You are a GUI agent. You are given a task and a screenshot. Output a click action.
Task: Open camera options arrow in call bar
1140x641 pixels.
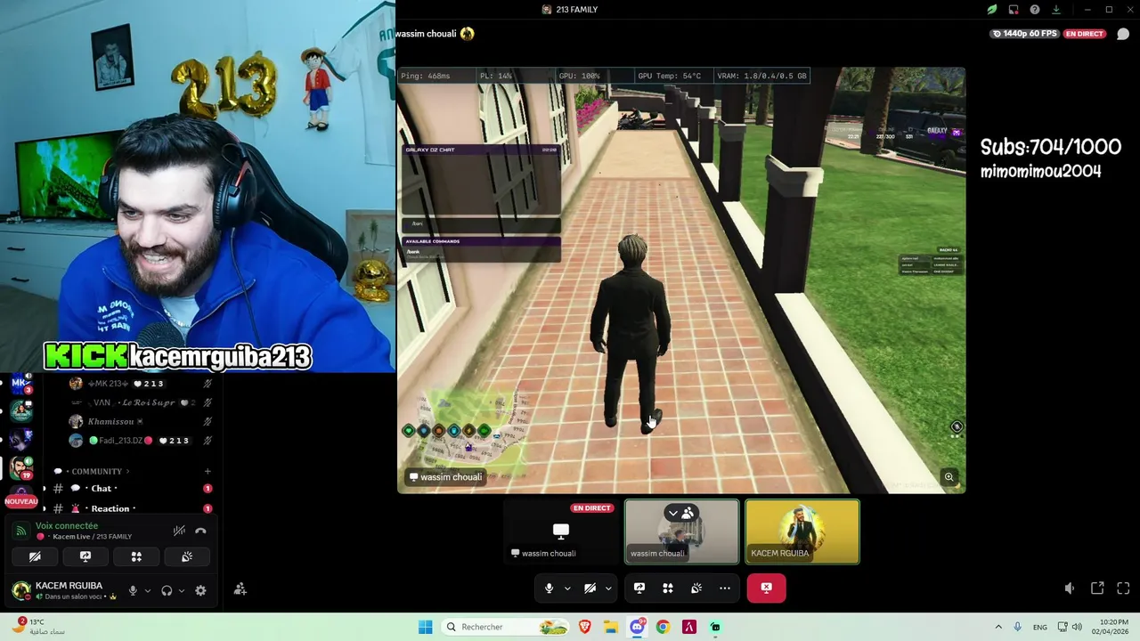point(608,588)
